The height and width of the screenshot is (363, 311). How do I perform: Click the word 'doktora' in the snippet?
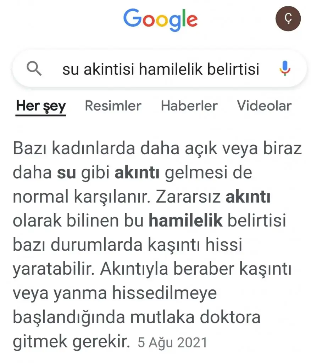230,317
